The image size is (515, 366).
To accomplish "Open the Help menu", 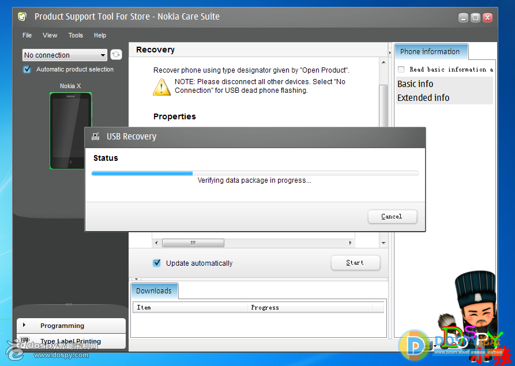I will point(100,35).
